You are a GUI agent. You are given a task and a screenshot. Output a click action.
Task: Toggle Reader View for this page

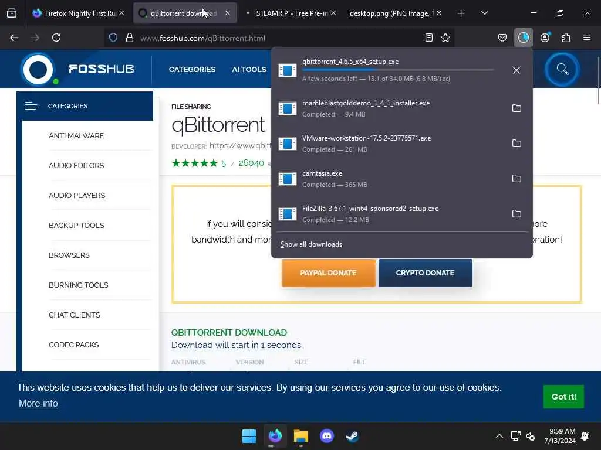[429, 37]
